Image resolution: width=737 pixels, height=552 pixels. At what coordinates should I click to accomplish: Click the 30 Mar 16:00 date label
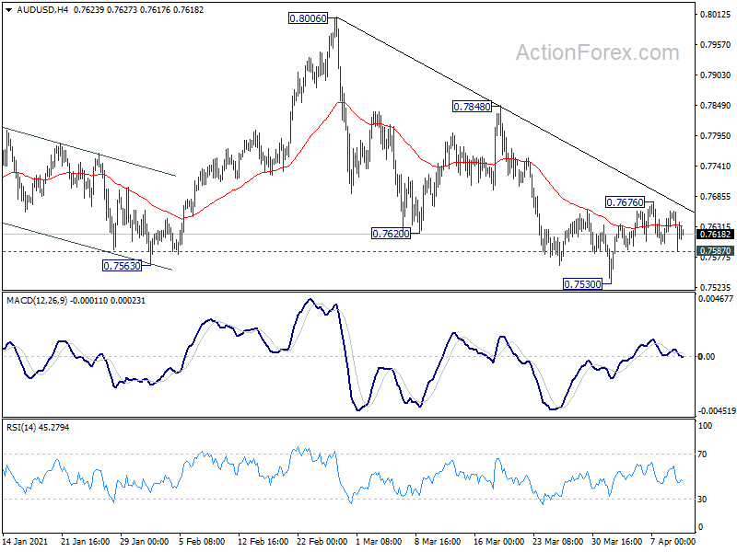(x=616, y=541)
